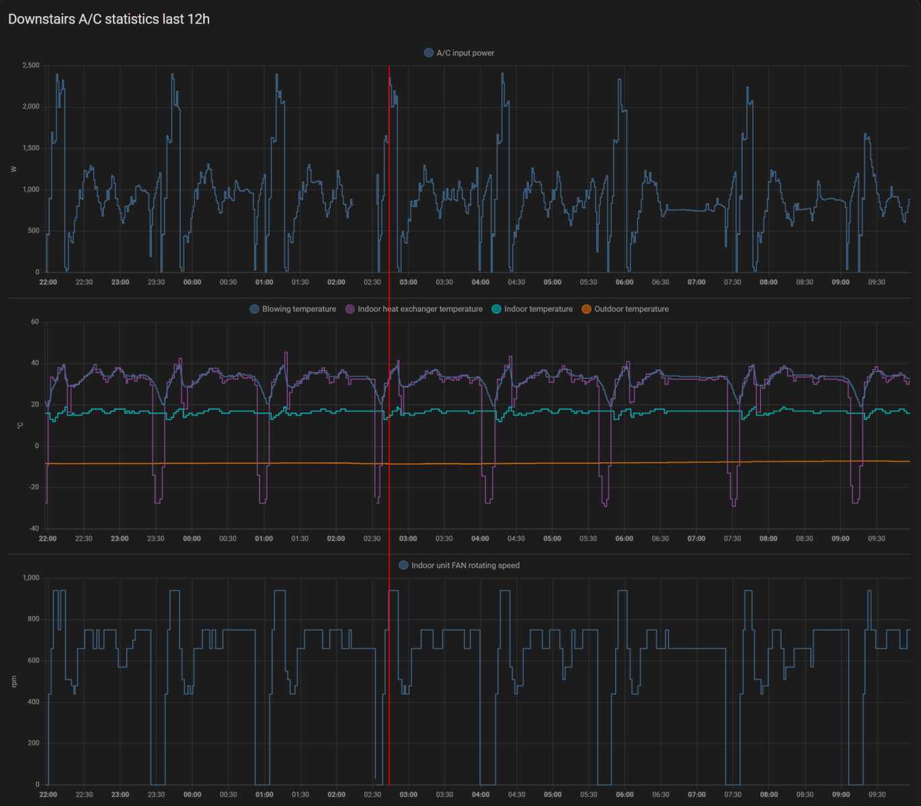Click 00:00 label under fan speed chart
Viewport: 921px width, 806px height.
[x=192, y=795]
